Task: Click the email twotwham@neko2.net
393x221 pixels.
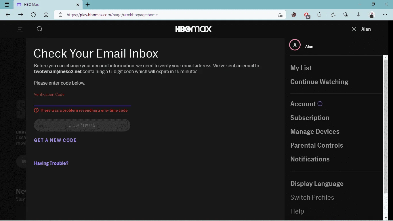Action: [58, 71]
